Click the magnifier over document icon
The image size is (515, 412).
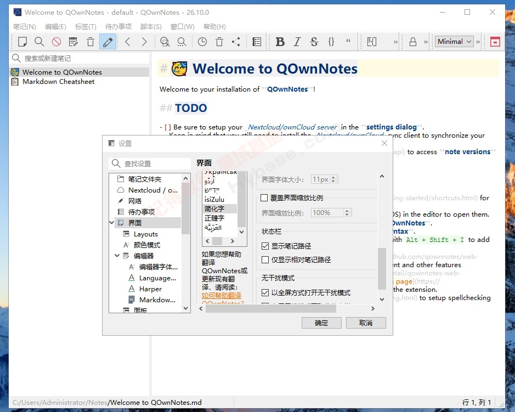(x=165, y=42)
